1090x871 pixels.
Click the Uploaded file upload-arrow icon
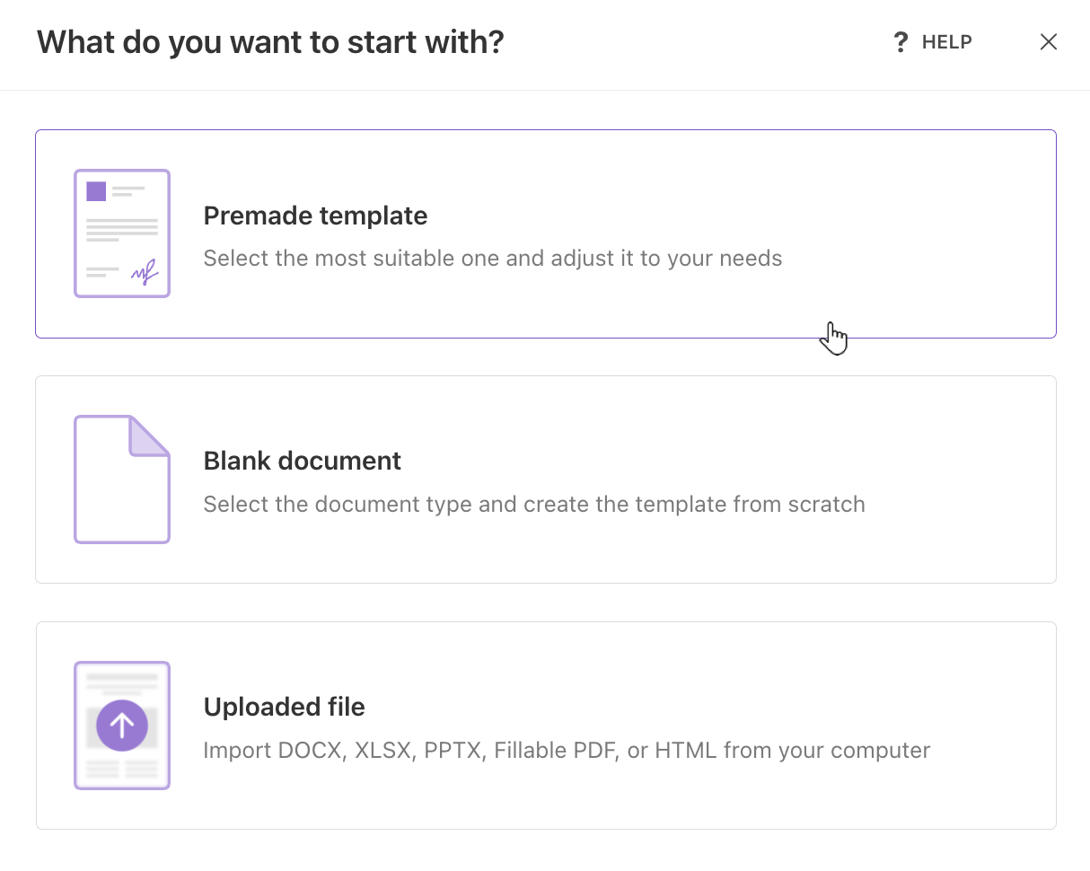click(121, 724)
